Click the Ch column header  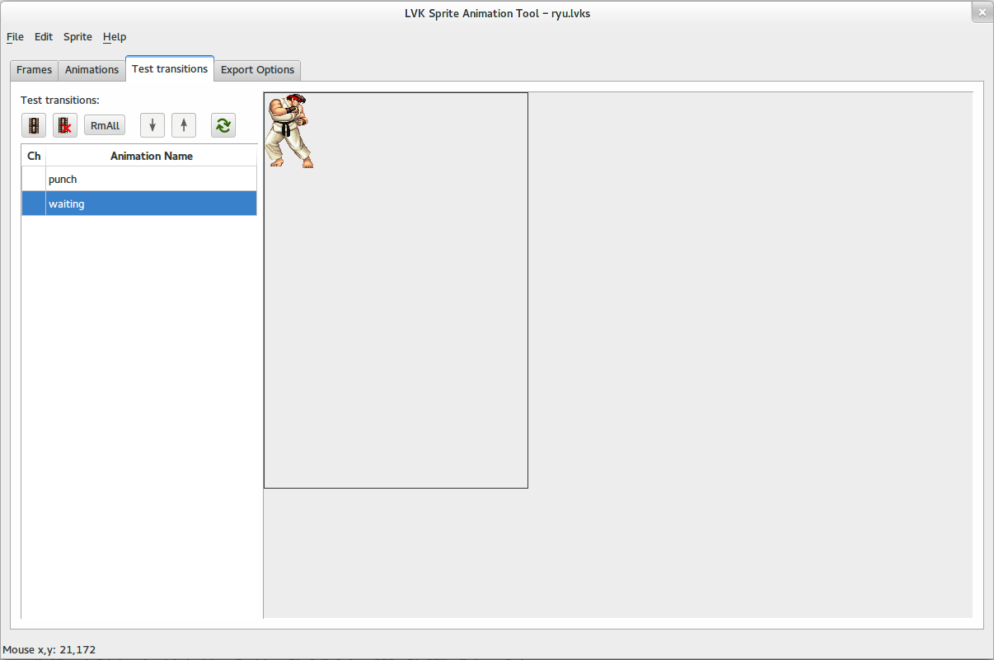pyautogui.click(x=33, y=156)
